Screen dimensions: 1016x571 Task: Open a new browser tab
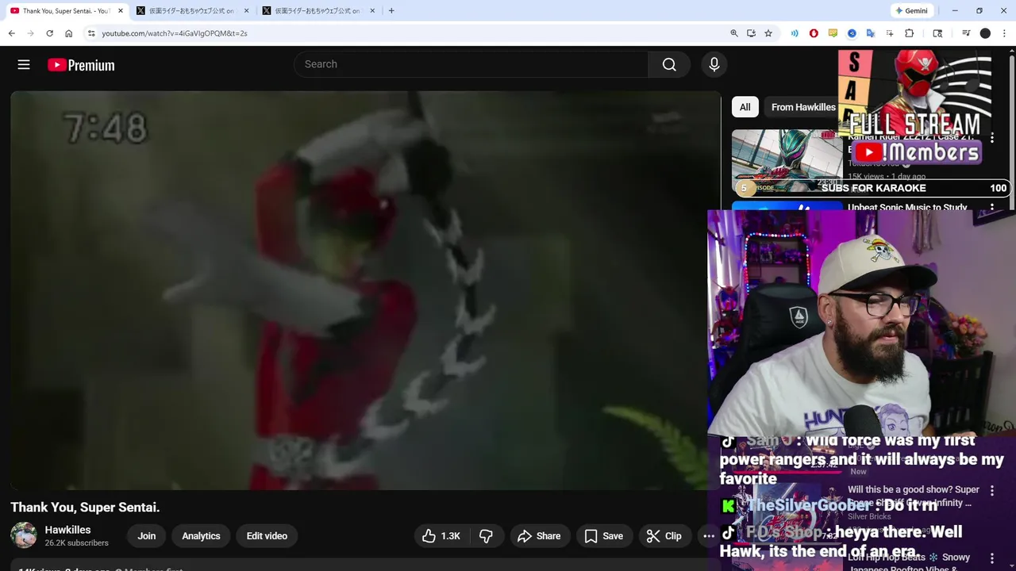391,11
